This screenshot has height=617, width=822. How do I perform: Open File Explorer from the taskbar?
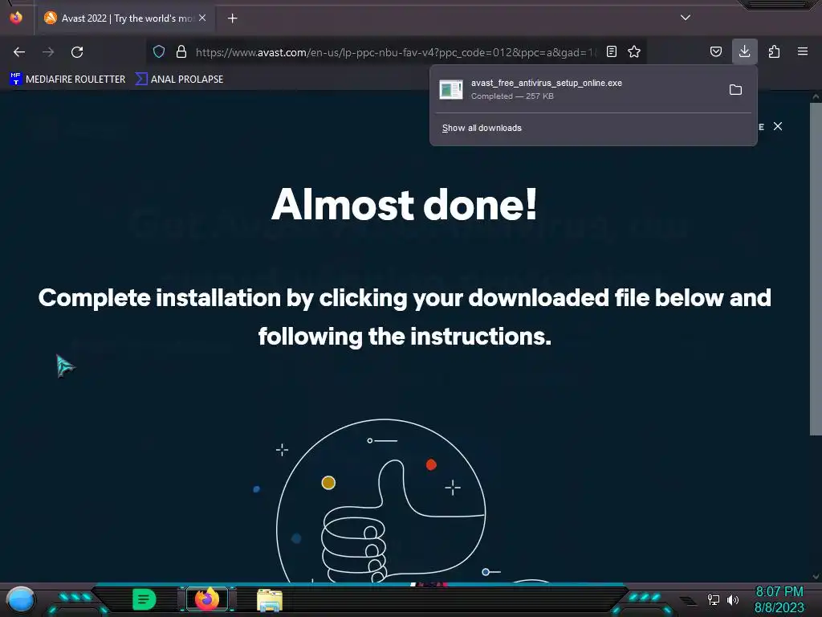[x=270, y=599]
